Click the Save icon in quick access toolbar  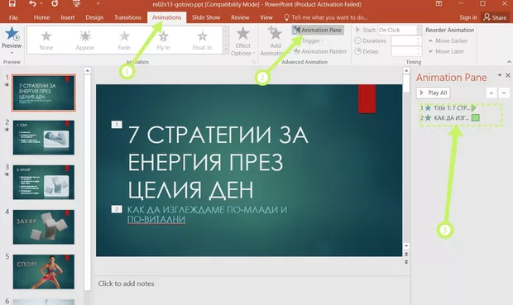pos(12,3)
